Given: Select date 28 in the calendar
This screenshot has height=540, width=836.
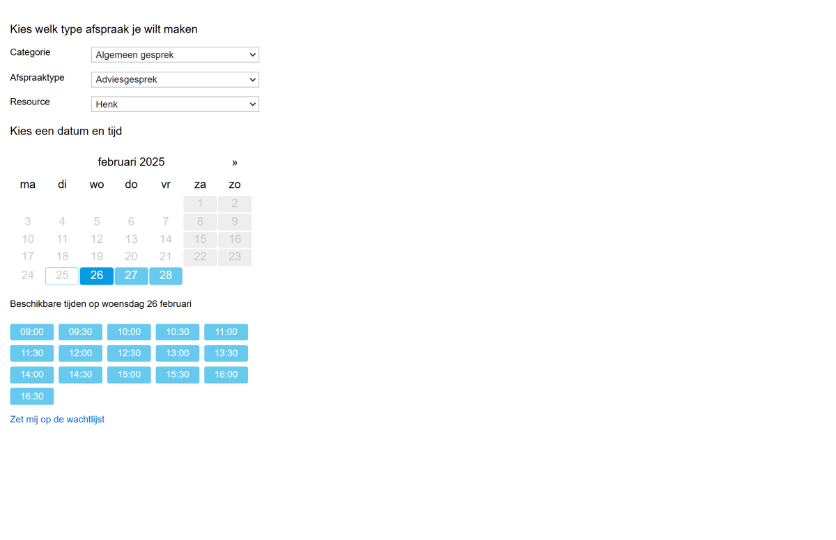Looking at the screenshot, I should point(166,276).
